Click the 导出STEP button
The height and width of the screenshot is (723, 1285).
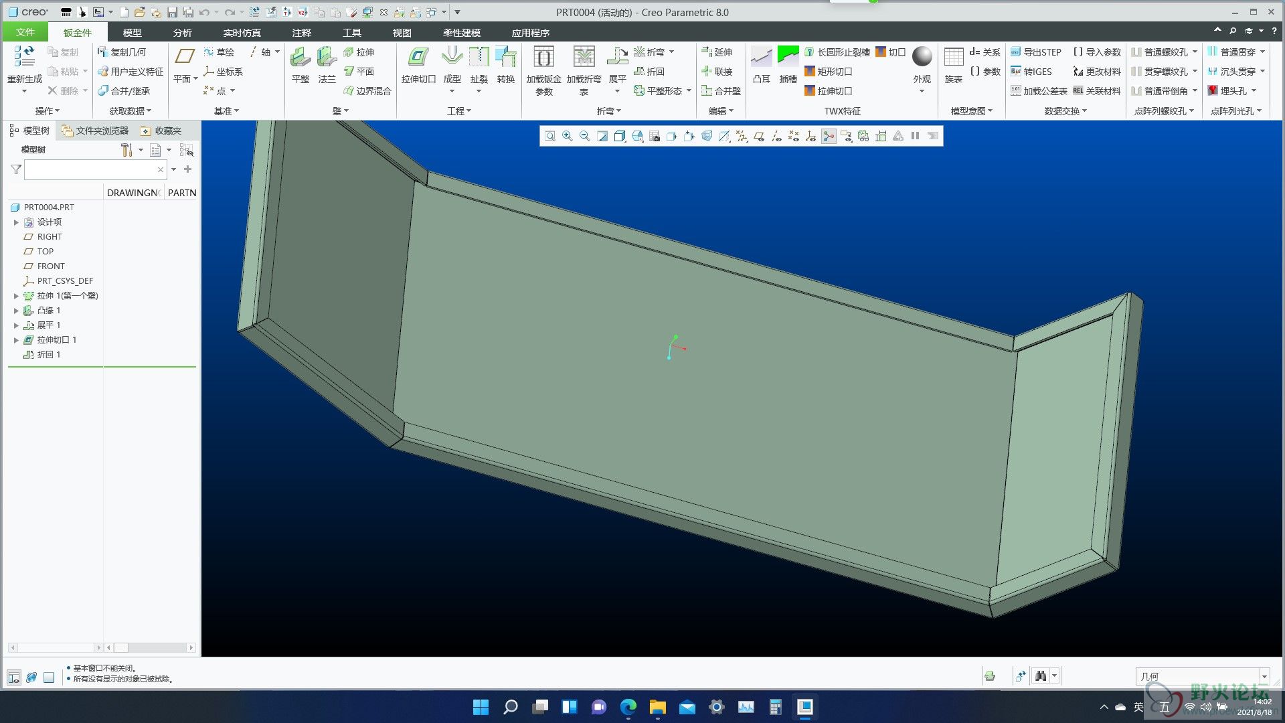1036,52
